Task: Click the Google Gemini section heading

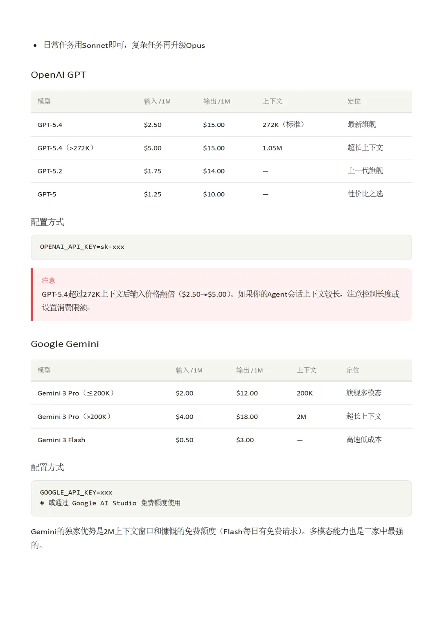Action: pyautogui.click(x=65, y=344)
